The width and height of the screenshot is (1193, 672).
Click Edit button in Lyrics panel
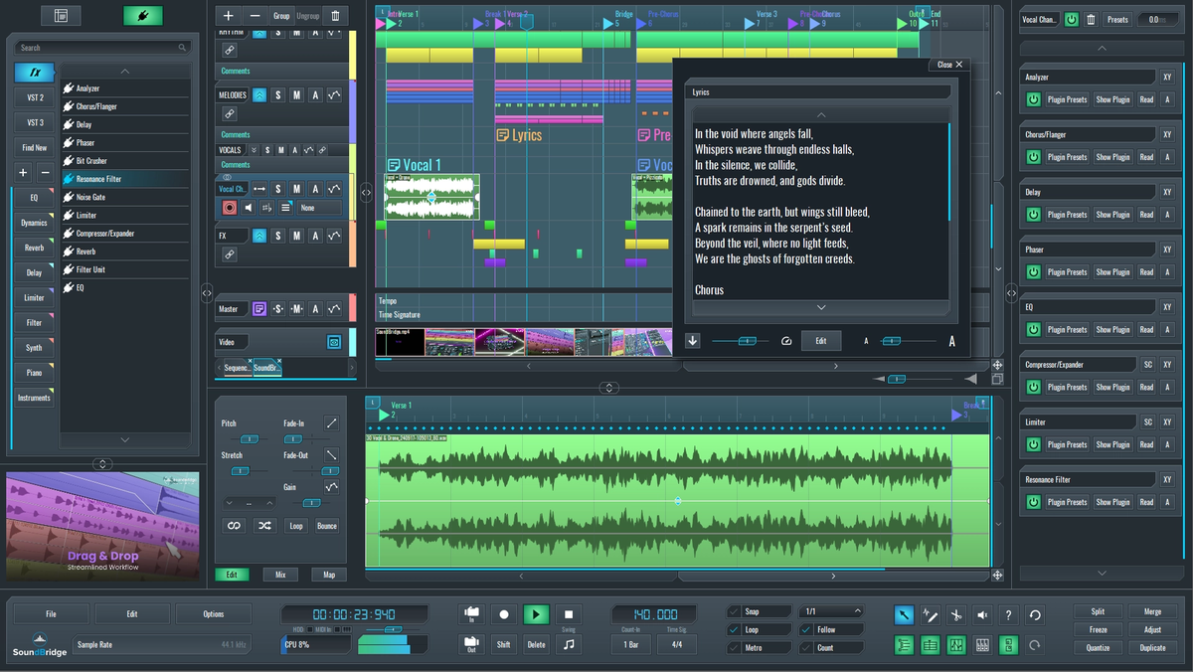click(x=820, y=341)
